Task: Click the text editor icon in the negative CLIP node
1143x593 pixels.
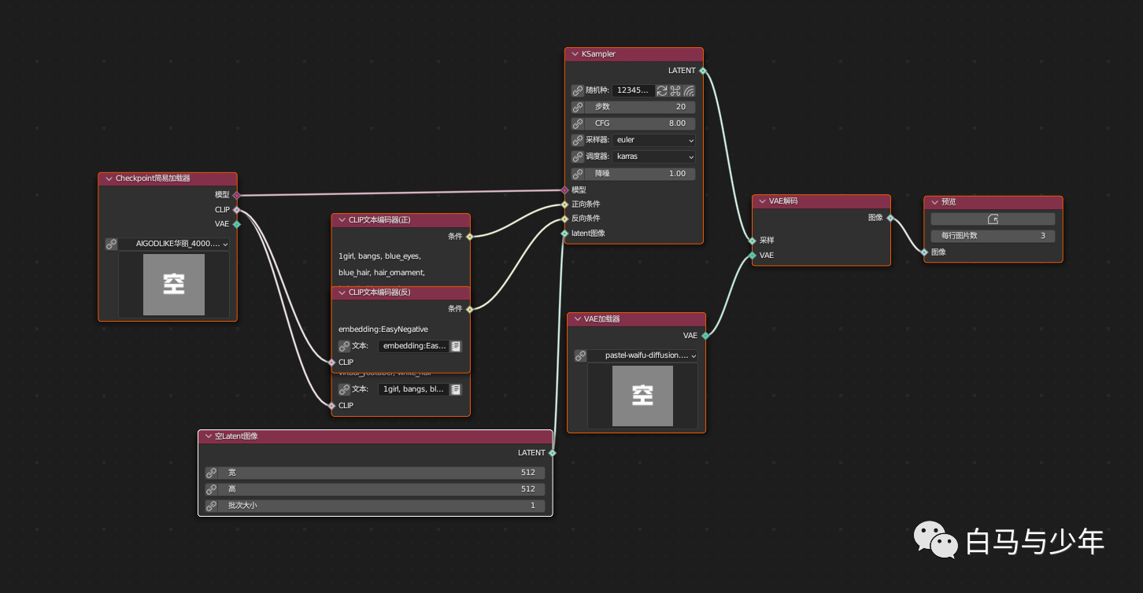Action: coord(456,346)
